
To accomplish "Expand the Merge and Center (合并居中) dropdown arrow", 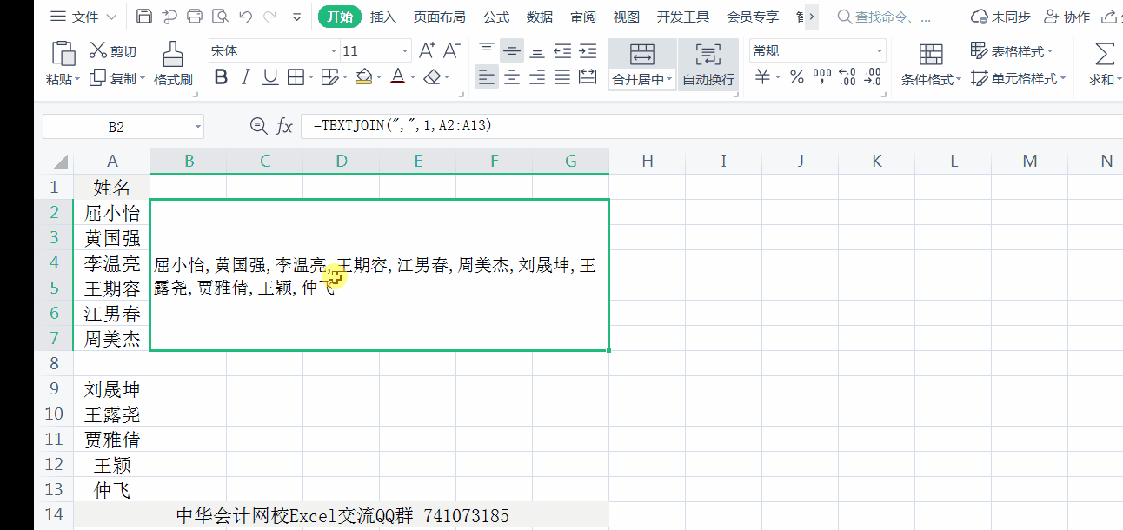I will 670,79.
